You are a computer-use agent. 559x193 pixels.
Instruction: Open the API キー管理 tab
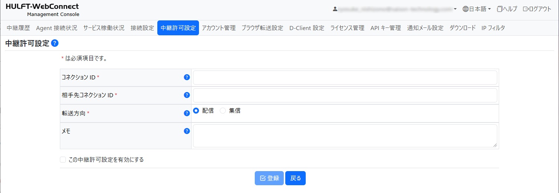pyautogui.click(x=386, y=28)
